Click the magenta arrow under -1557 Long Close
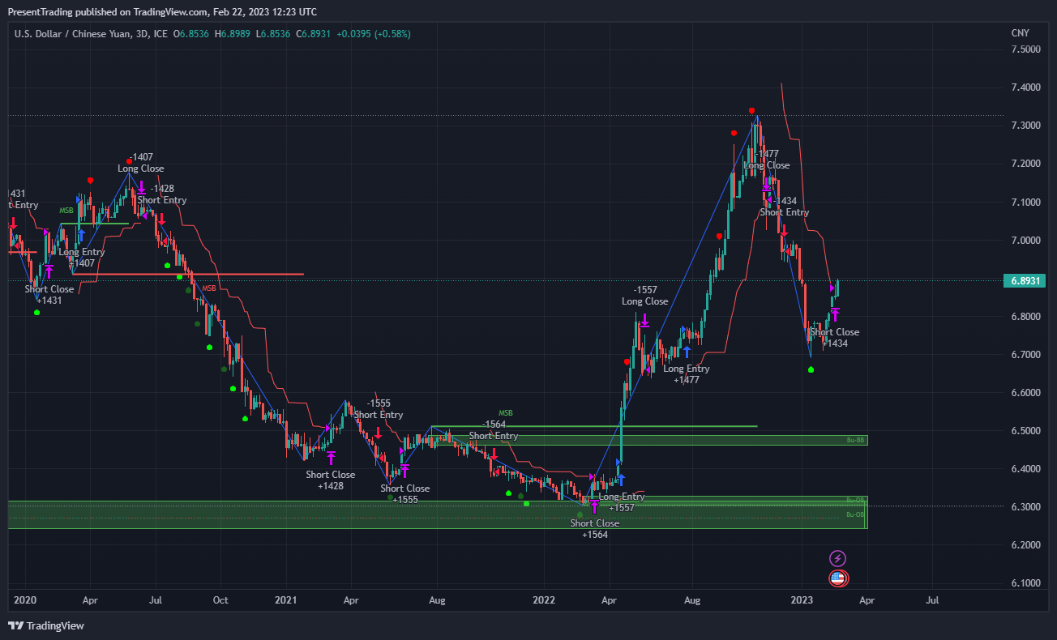Screen dimensions: 1057x640 click(644, 320)
